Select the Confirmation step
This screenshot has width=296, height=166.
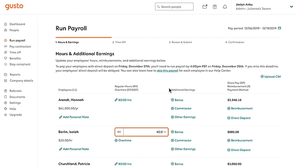(235, 42)
